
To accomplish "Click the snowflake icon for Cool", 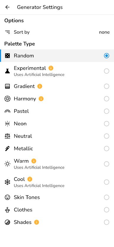I will [x=7, y=182].
